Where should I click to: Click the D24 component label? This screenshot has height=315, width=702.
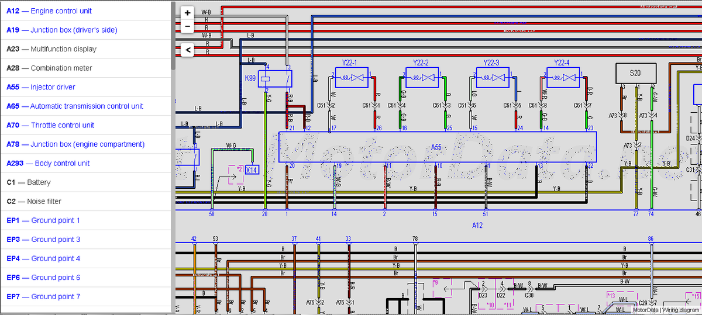coord(690,139)
